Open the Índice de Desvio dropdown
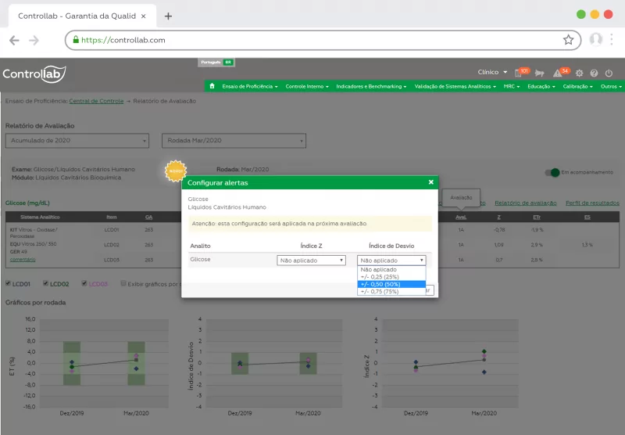The image size is (625, 435). tap(391, 261)
